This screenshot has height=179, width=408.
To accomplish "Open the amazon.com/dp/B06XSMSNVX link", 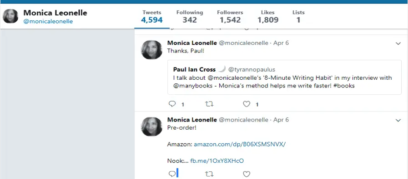I will [x=239, y=144].
